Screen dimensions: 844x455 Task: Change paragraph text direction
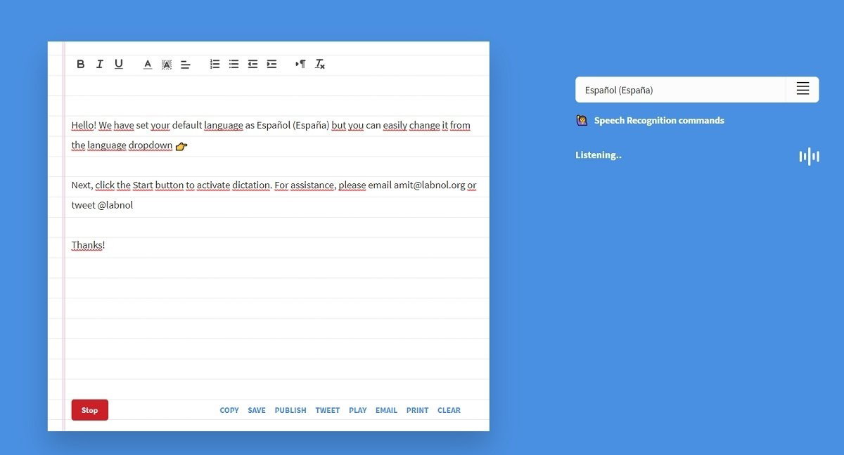point(300,64)
